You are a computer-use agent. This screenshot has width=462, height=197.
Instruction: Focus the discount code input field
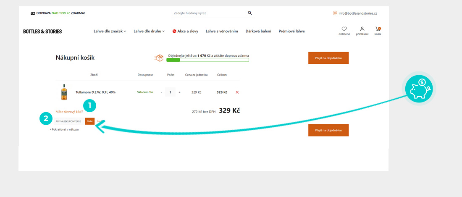69,121
